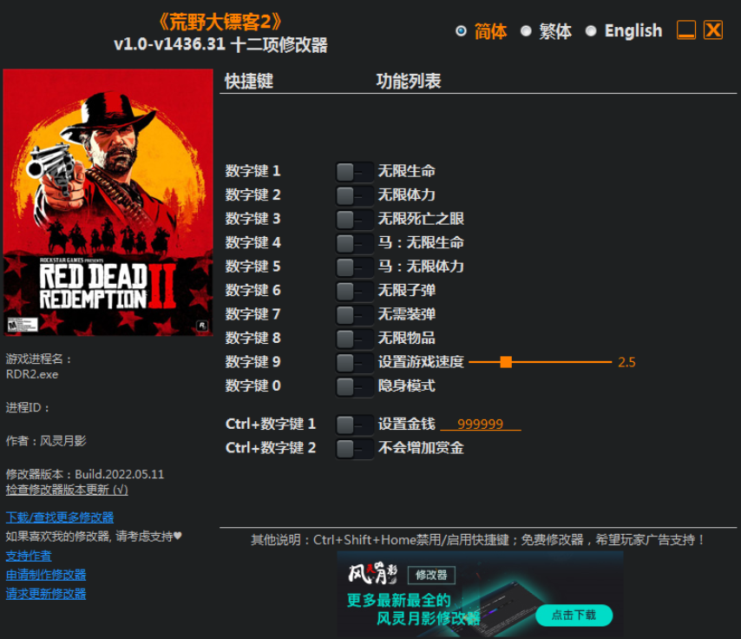The height and width of the screenshot is (639, 741).
Task: Open 检查修改器版本更新 link
Action: [x=67, y=490]
